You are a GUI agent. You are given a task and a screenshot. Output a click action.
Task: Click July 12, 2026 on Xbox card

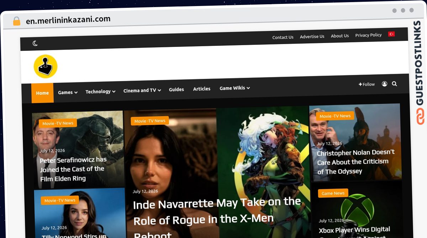331,221
